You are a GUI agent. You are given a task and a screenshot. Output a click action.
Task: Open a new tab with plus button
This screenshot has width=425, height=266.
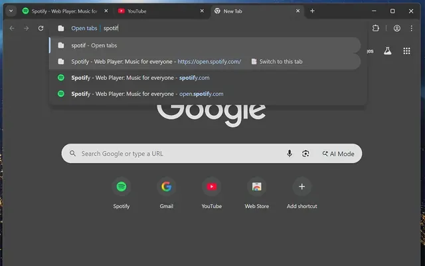312,11
